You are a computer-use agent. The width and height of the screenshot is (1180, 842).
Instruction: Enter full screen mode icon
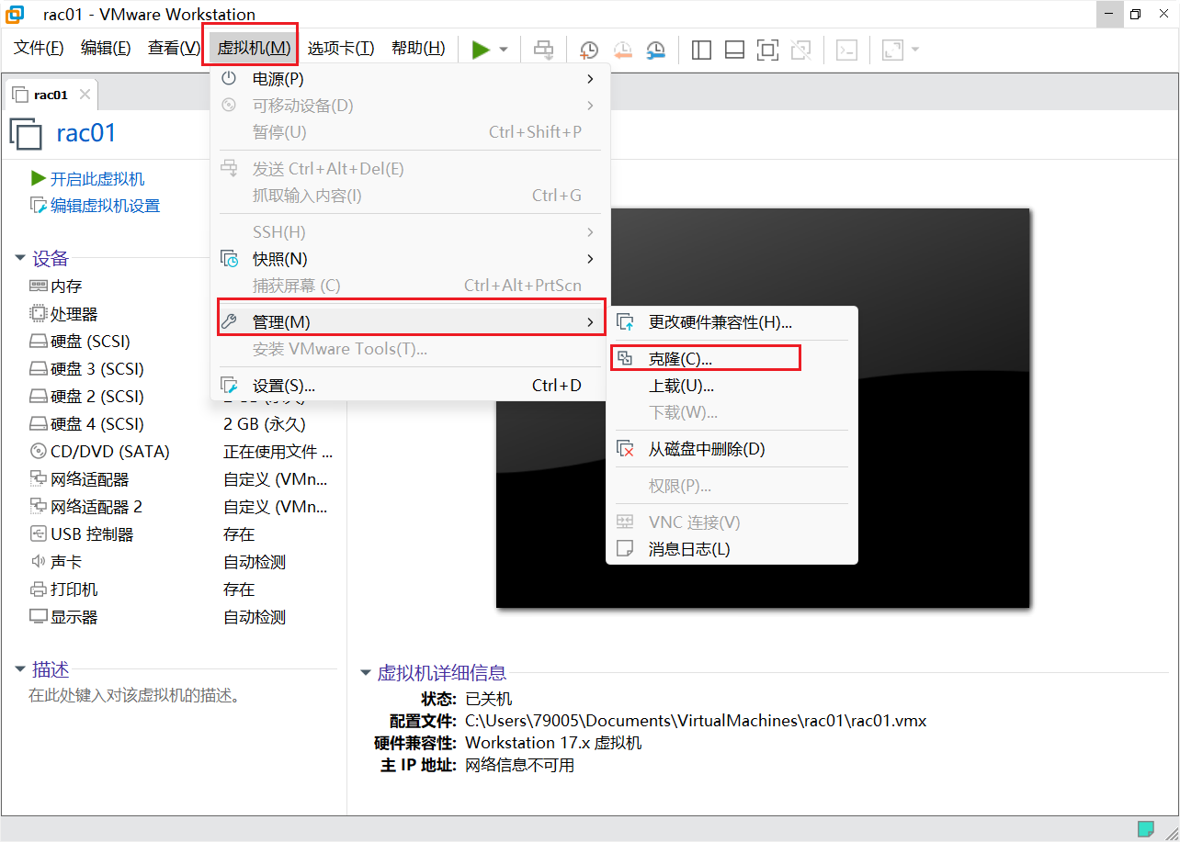click(x=767, y=50)
